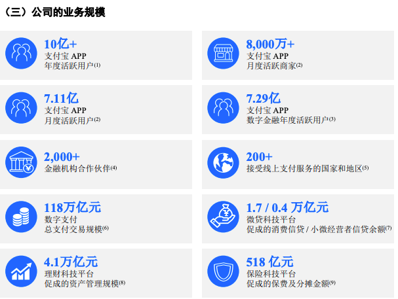This screenshot has width=398, height=299.
Task: Click the text 月度活跃商家(2)
Action: 274,65
